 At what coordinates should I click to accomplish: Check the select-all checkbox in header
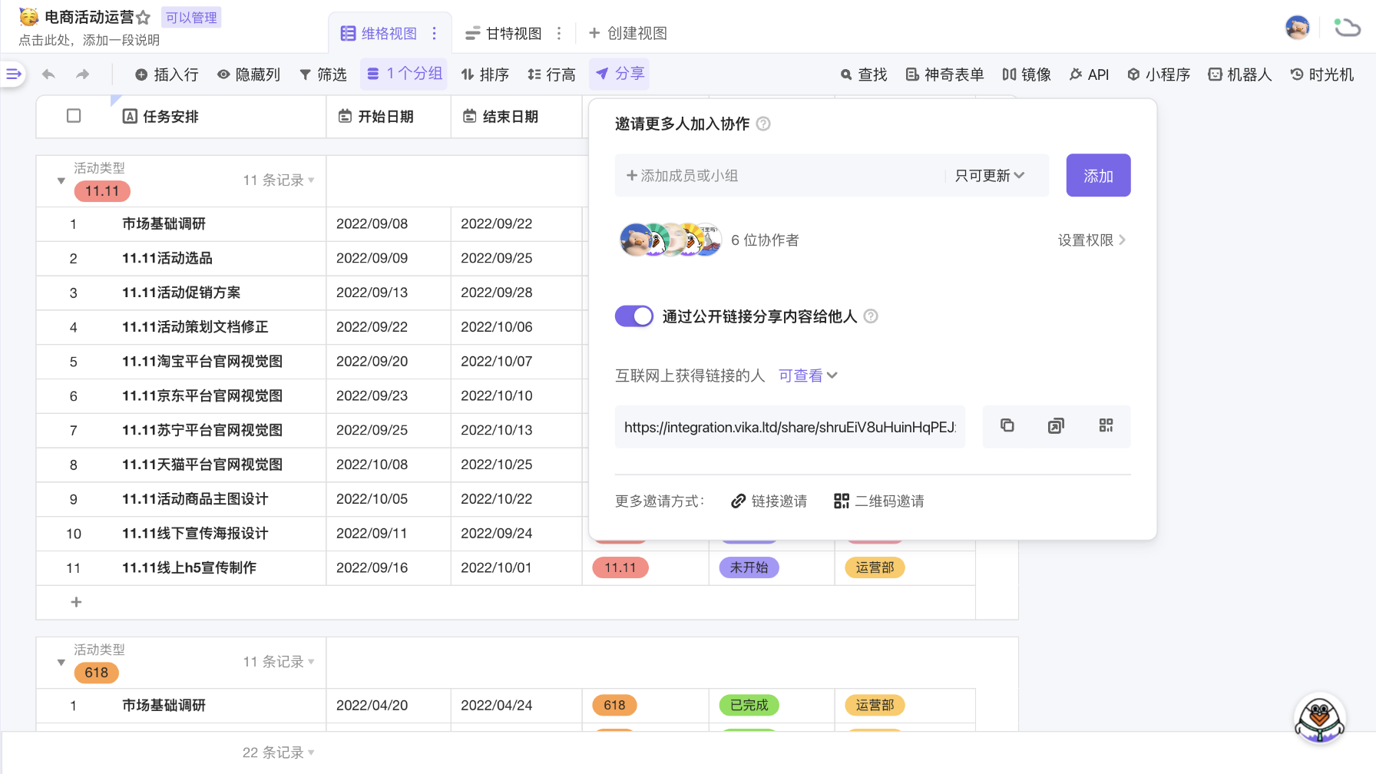click(74, 116)
